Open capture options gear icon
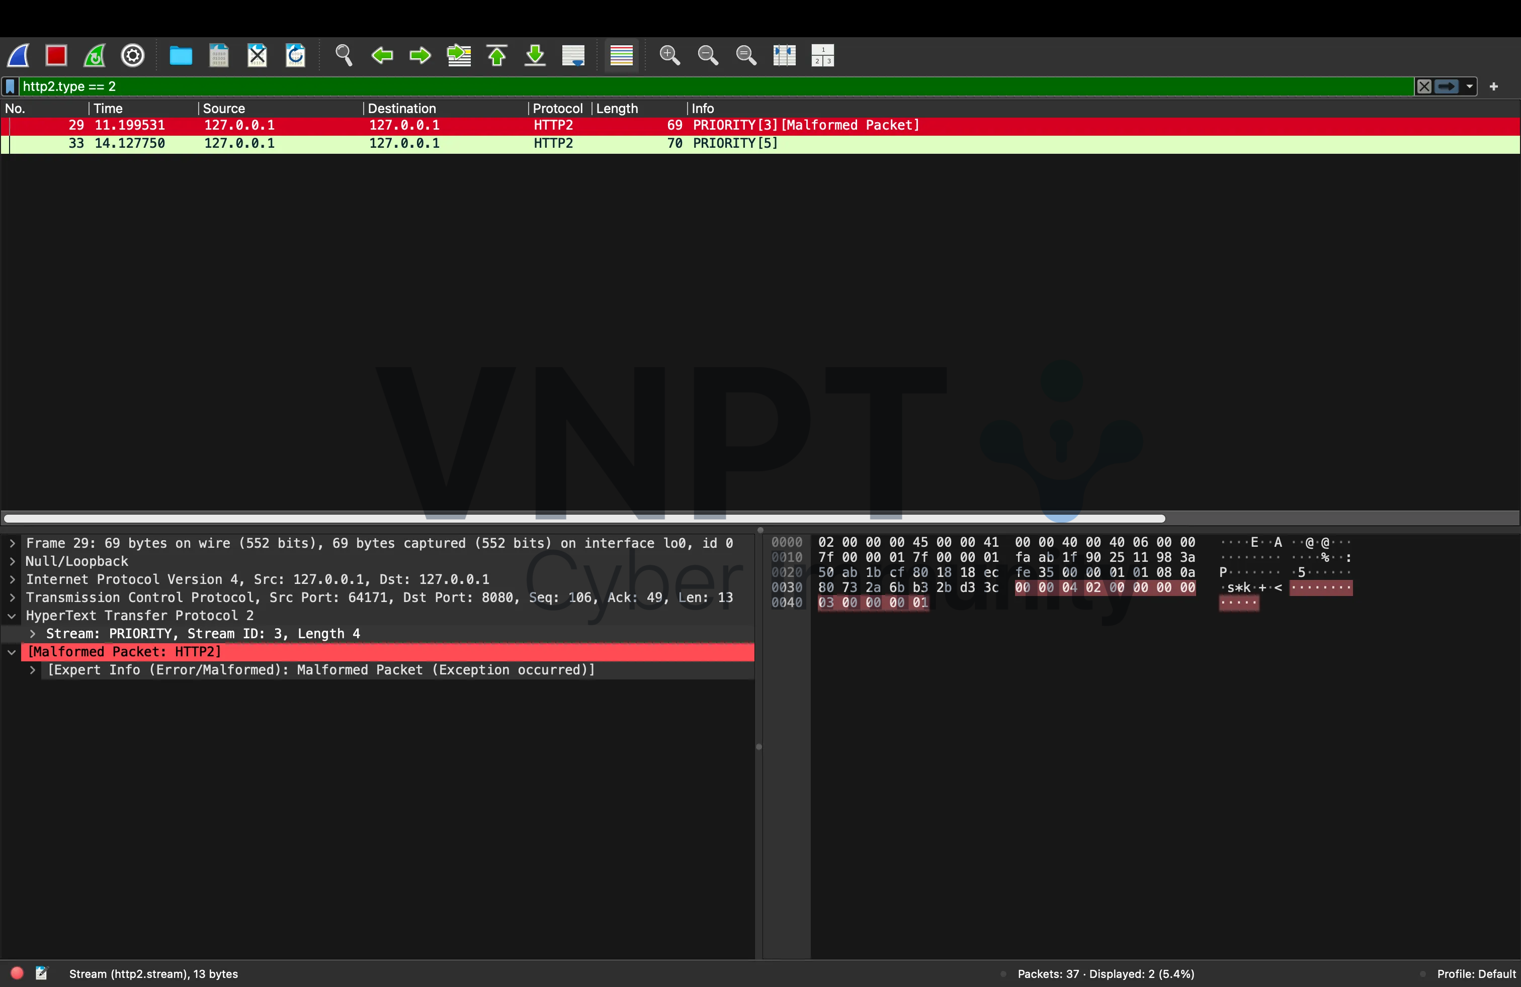1521x987 pixels. [133, 56]
